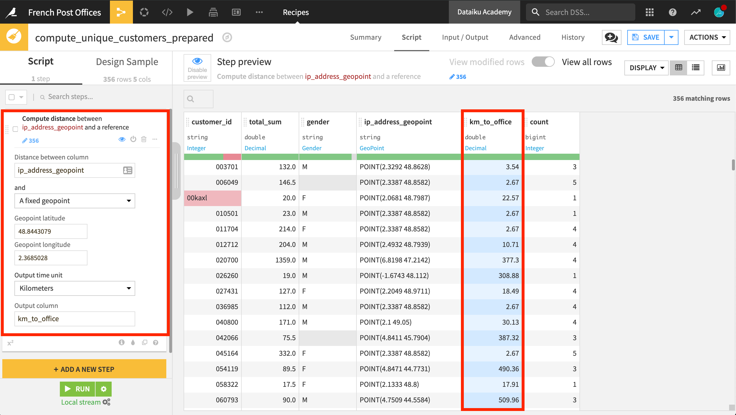Click the code editor icon in toolbar
The image size is (736, 415).
click(166, 12)
